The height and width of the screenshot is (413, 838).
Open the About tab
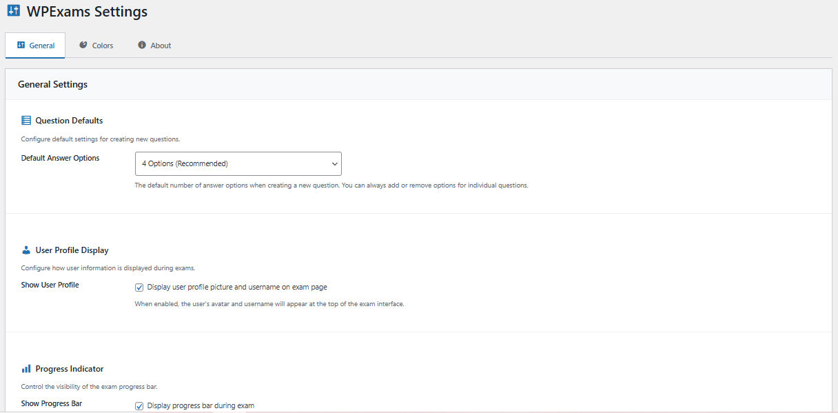click(154, 46)
